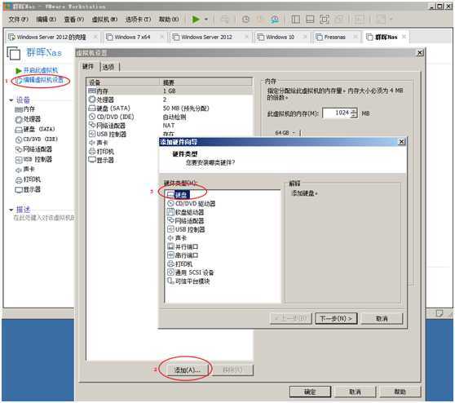Select 声卡 in wizard hardware types
Screen dimensions: 455x403
(177, 238)
